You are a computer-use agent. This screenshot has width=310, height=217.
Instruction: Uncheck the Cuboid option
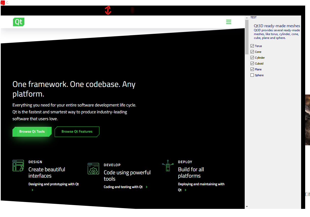[x=252, y=64]
